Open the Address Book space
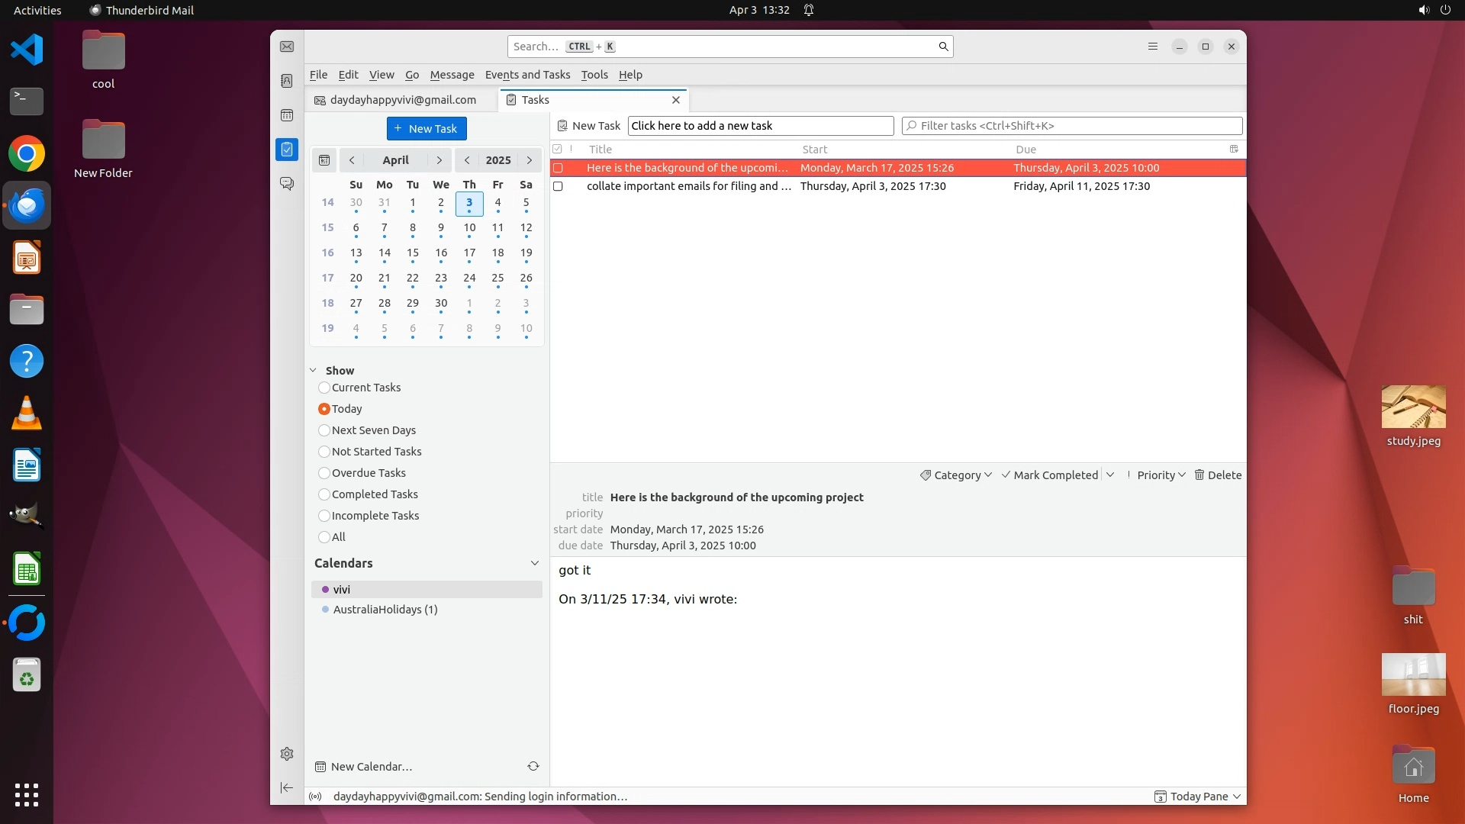This screenshot has width=1465, height=824. 287,81
